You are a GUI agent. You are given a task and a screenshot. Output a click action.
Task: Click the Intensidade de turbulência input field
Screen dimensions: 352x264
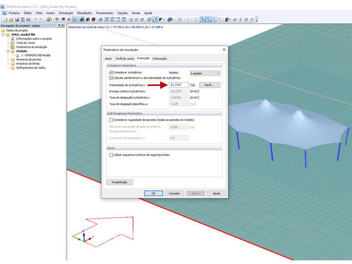coord(179,85)
